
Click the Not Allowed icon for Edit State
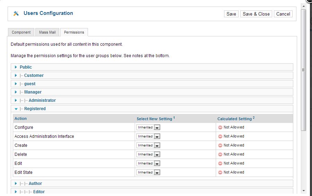point(220,172)
